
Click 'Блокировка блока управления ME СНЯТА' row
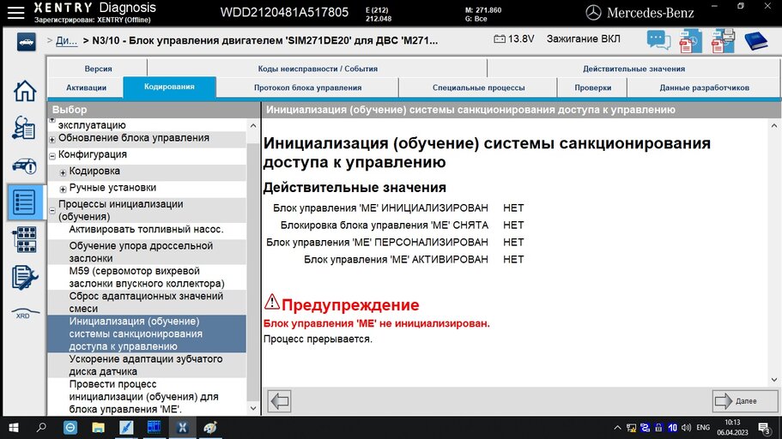pyautogui.click(x=402, y=226)
